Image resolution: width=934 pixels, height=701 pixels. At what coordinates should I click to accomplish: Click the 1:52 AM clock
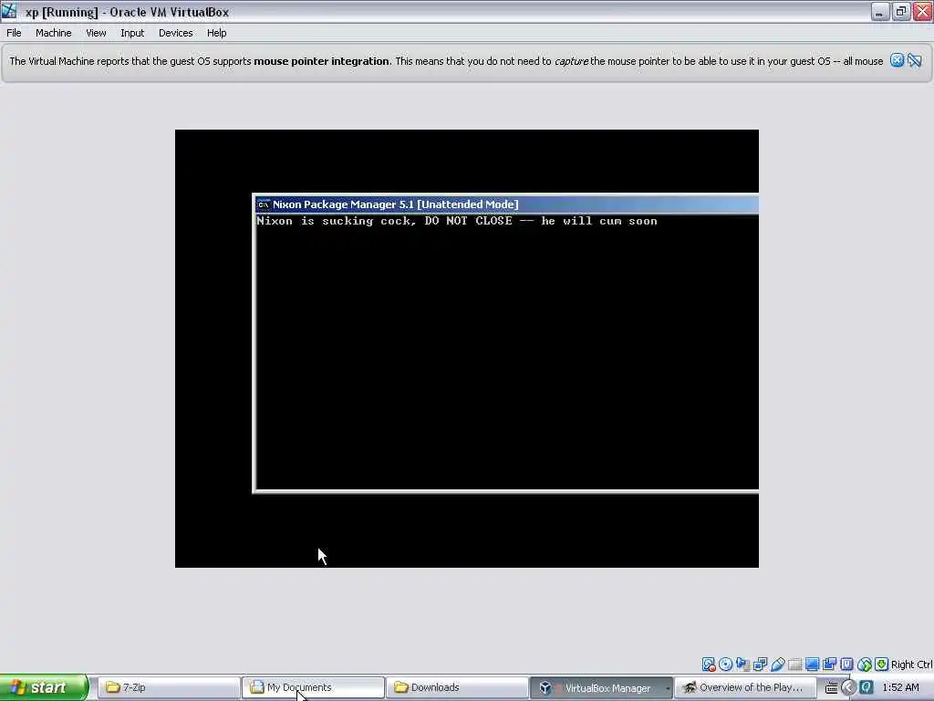pyautogui.click(x=900, y=687)
